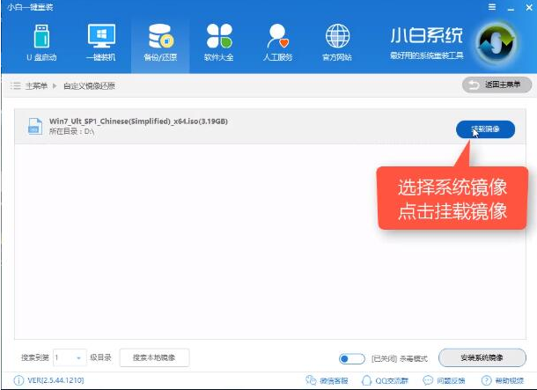Image resolution: width=537 pixels, height=390 pixels.
Task: Expand the search directory level dropdown
Action: click(x=79, y=357)
